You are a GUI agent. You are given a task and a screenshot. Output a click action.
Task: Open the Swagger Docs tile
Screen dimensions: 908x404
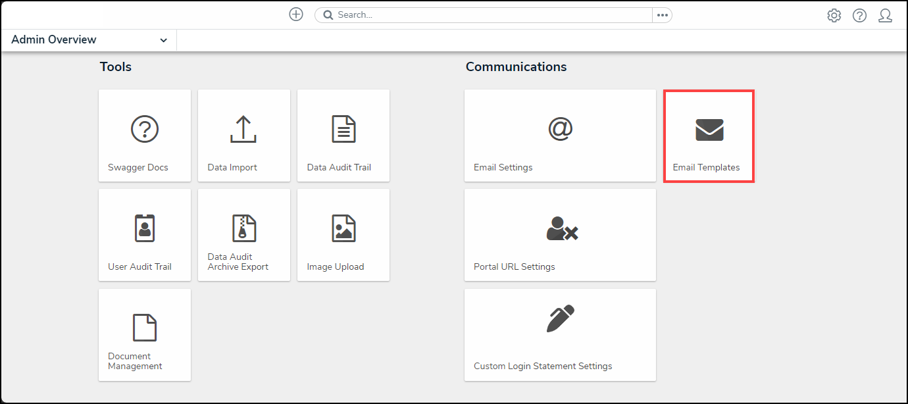[x=145, y=136]
